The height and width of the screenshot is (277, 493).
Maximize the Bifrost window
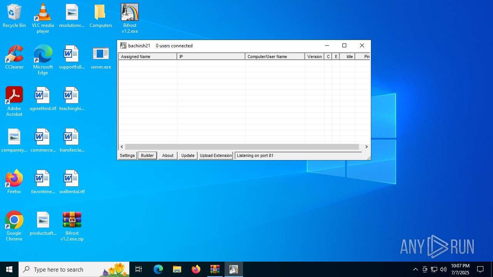[344, 45]
